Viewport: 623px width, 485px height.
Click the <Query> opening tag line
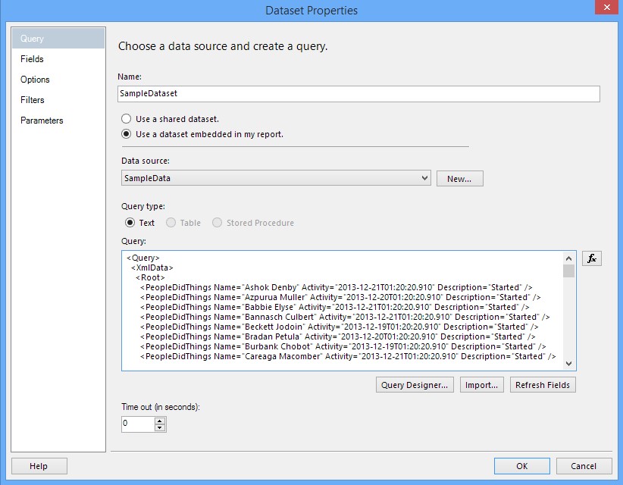pyautogui.click(x=143, y=258)
